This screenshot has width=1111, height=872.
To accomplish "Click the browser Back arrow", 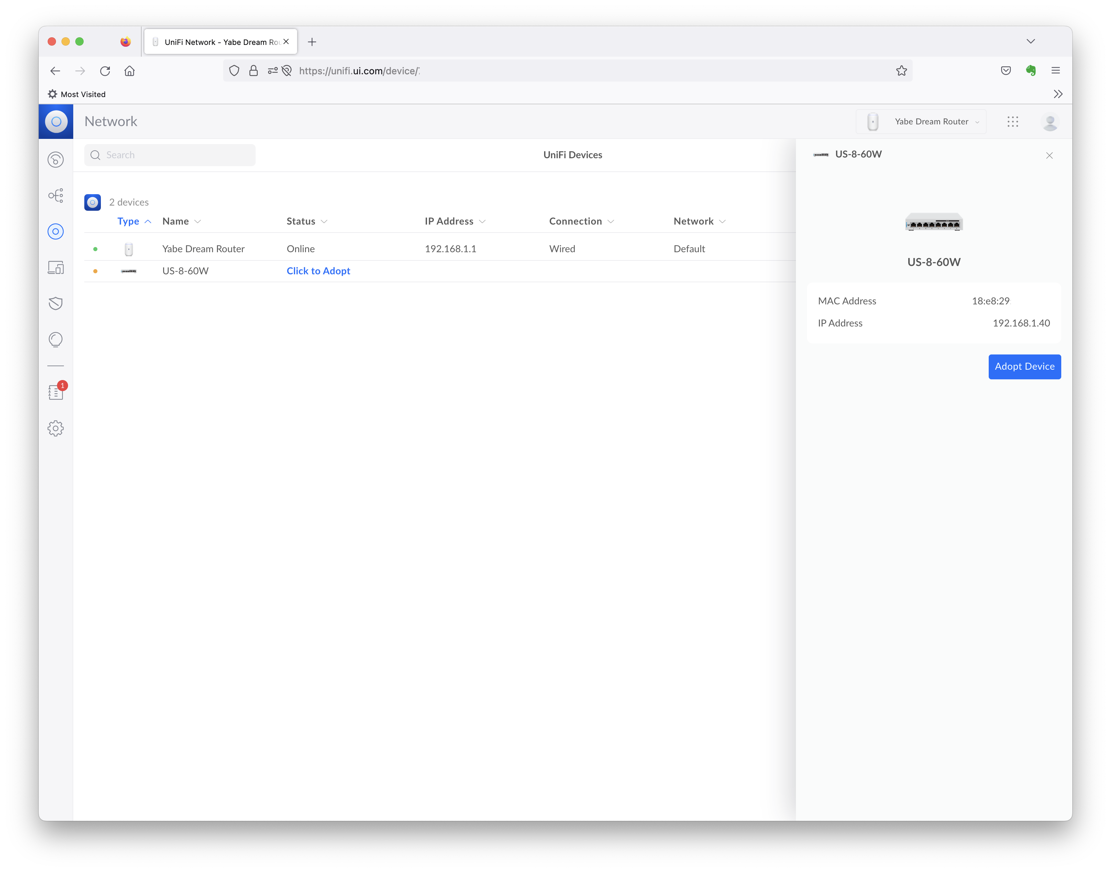I will (55, 71).
